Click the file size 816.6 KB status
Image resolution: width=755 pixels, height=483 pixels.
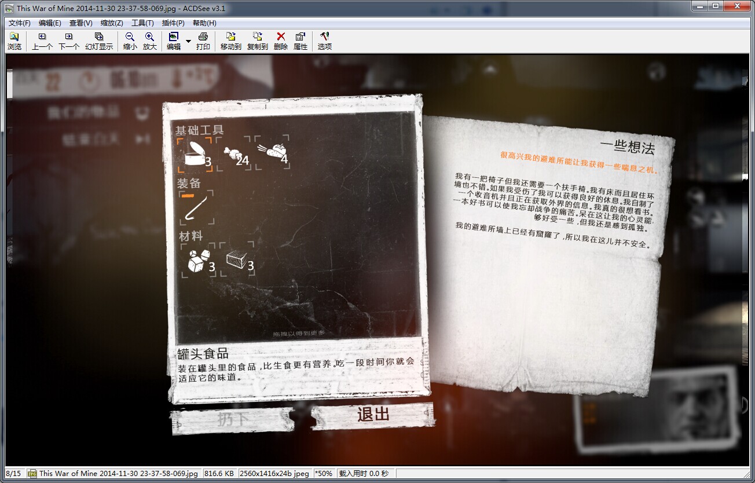[x=219, y=474]
